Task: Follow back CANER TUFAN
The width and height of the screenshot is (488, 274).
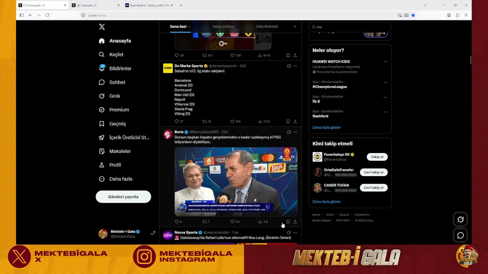Action: [374, 188]
